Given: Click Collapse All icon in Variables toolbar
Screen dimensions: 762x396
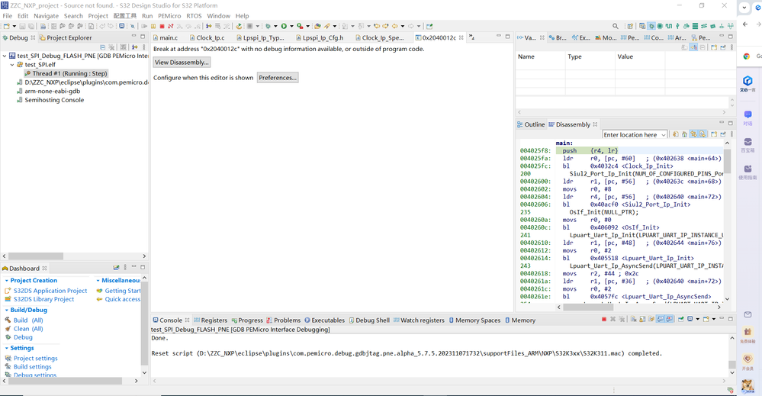Looking at the screenshot, I should coord(703,47).
